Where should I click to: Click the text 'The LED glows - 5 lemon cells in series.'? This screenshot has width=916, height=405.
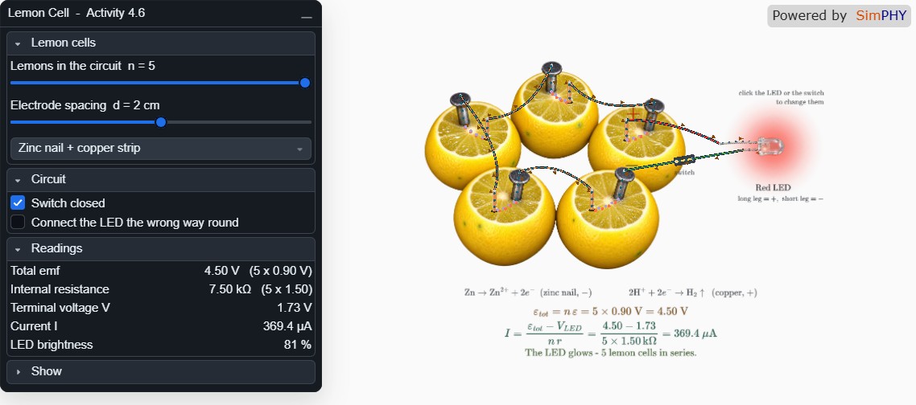click(610, 353)
